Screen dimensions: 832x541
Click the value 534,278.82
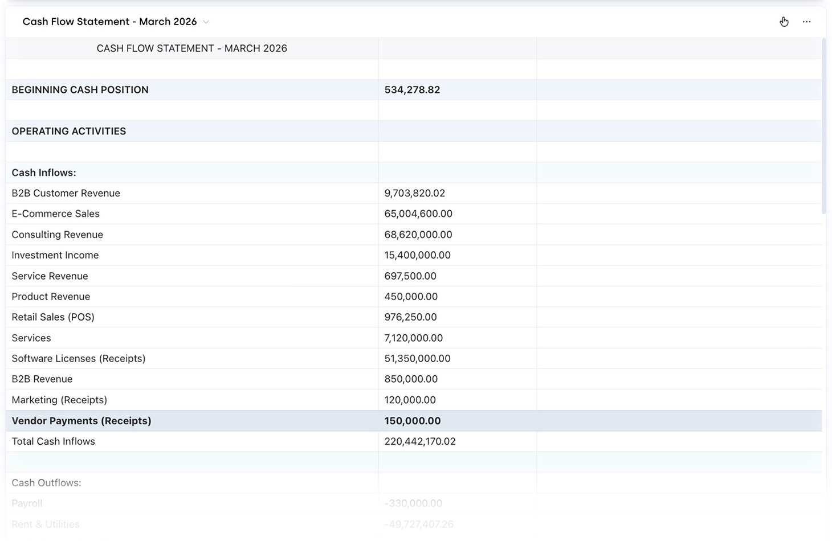click(x=412, y=90)
